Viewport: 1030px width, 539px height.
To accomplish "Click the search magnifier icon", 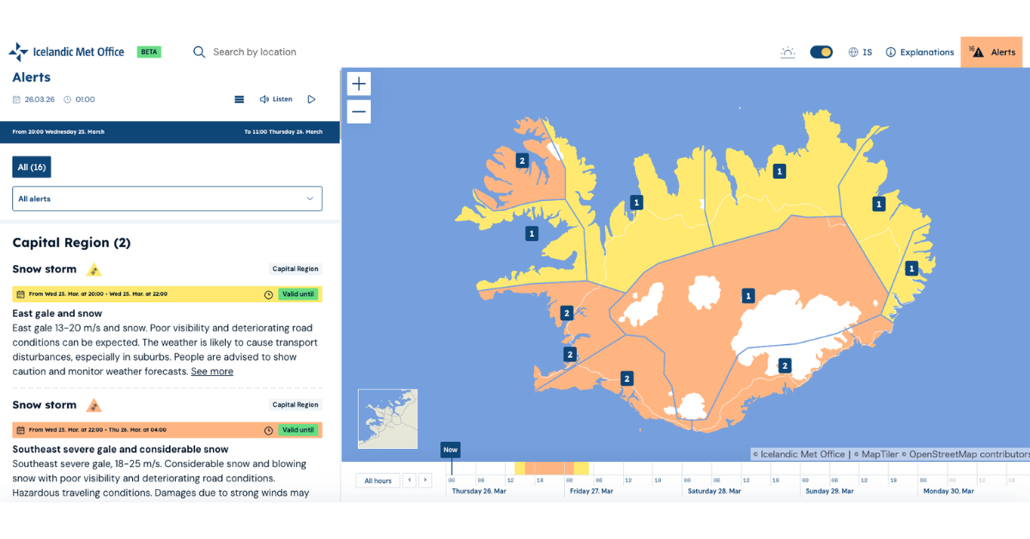I will point(199,52).
